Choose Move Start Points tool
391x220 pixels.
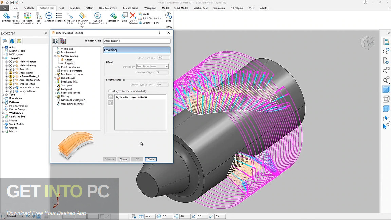click(x=70, y=18)
